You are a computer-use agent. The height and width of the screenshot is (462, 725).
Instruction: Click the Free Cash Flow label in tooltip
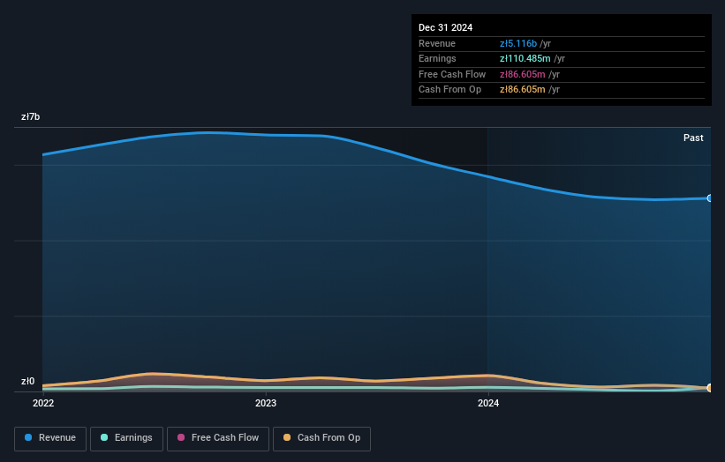(452, 74)
